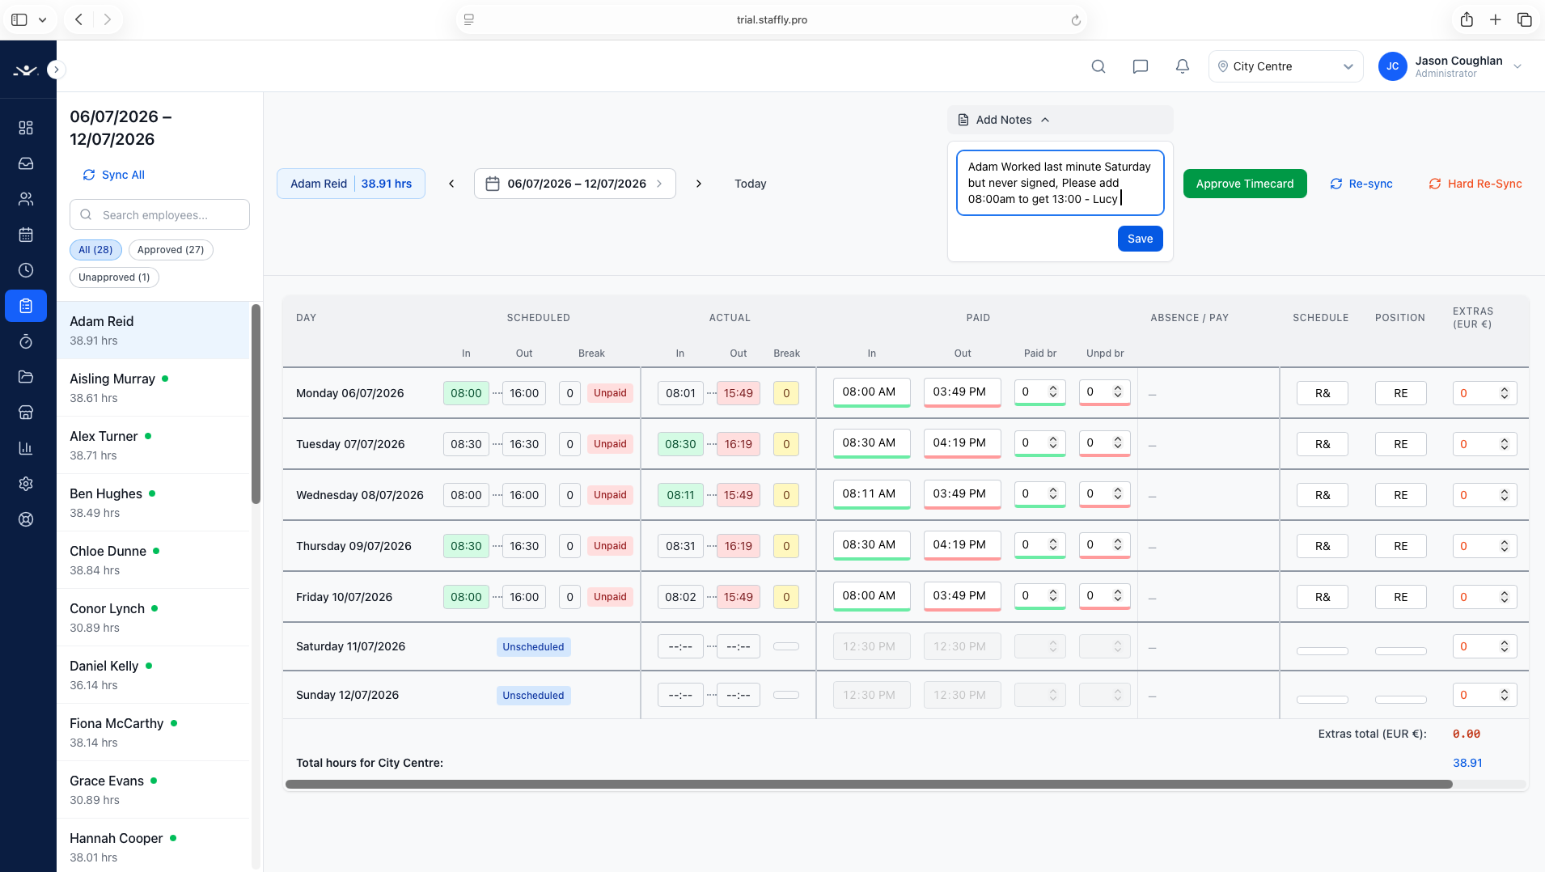Open the store icon in sidebar
Viewport: 1545px width, 872px height.
tap(26, 413)
